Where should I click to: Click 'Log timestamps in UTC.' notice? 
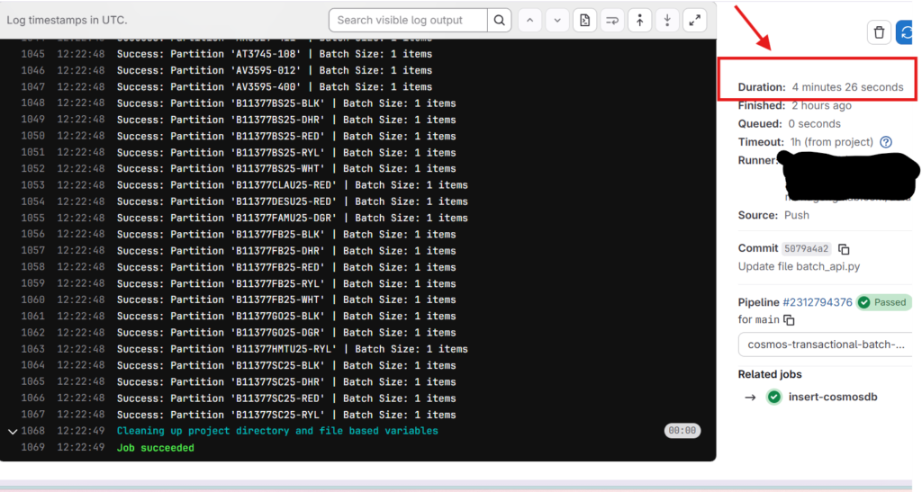[x=67, y=20]
